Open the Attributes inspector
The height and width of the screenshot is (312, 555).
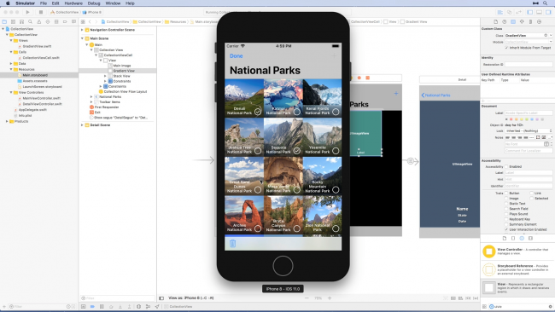522,22
